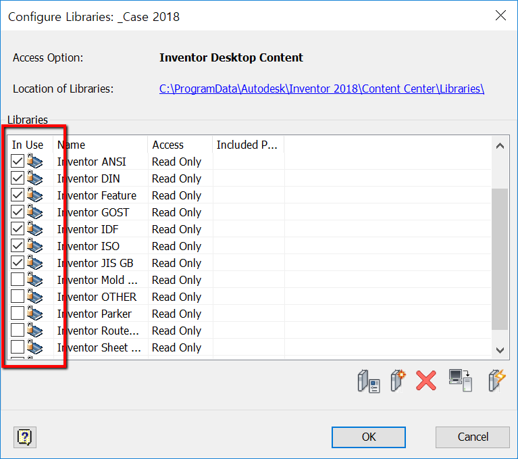Click the Included P... column header
Screen dimensions: 518x459
coord(248,145)
